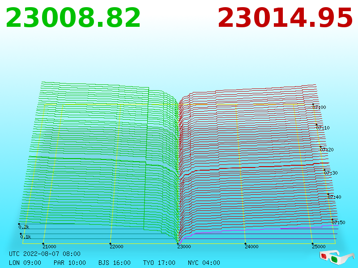Viewport: 358px width, 268px height.
Task: Click the TYO 17:00 clock
Action: point(159,263)
